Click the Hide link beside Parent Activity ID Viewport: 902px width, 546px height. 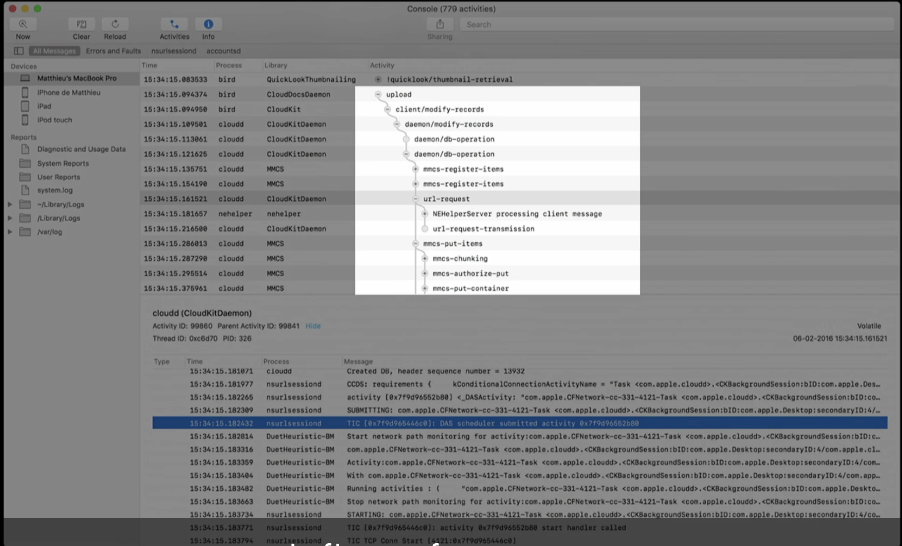point(313,326)
